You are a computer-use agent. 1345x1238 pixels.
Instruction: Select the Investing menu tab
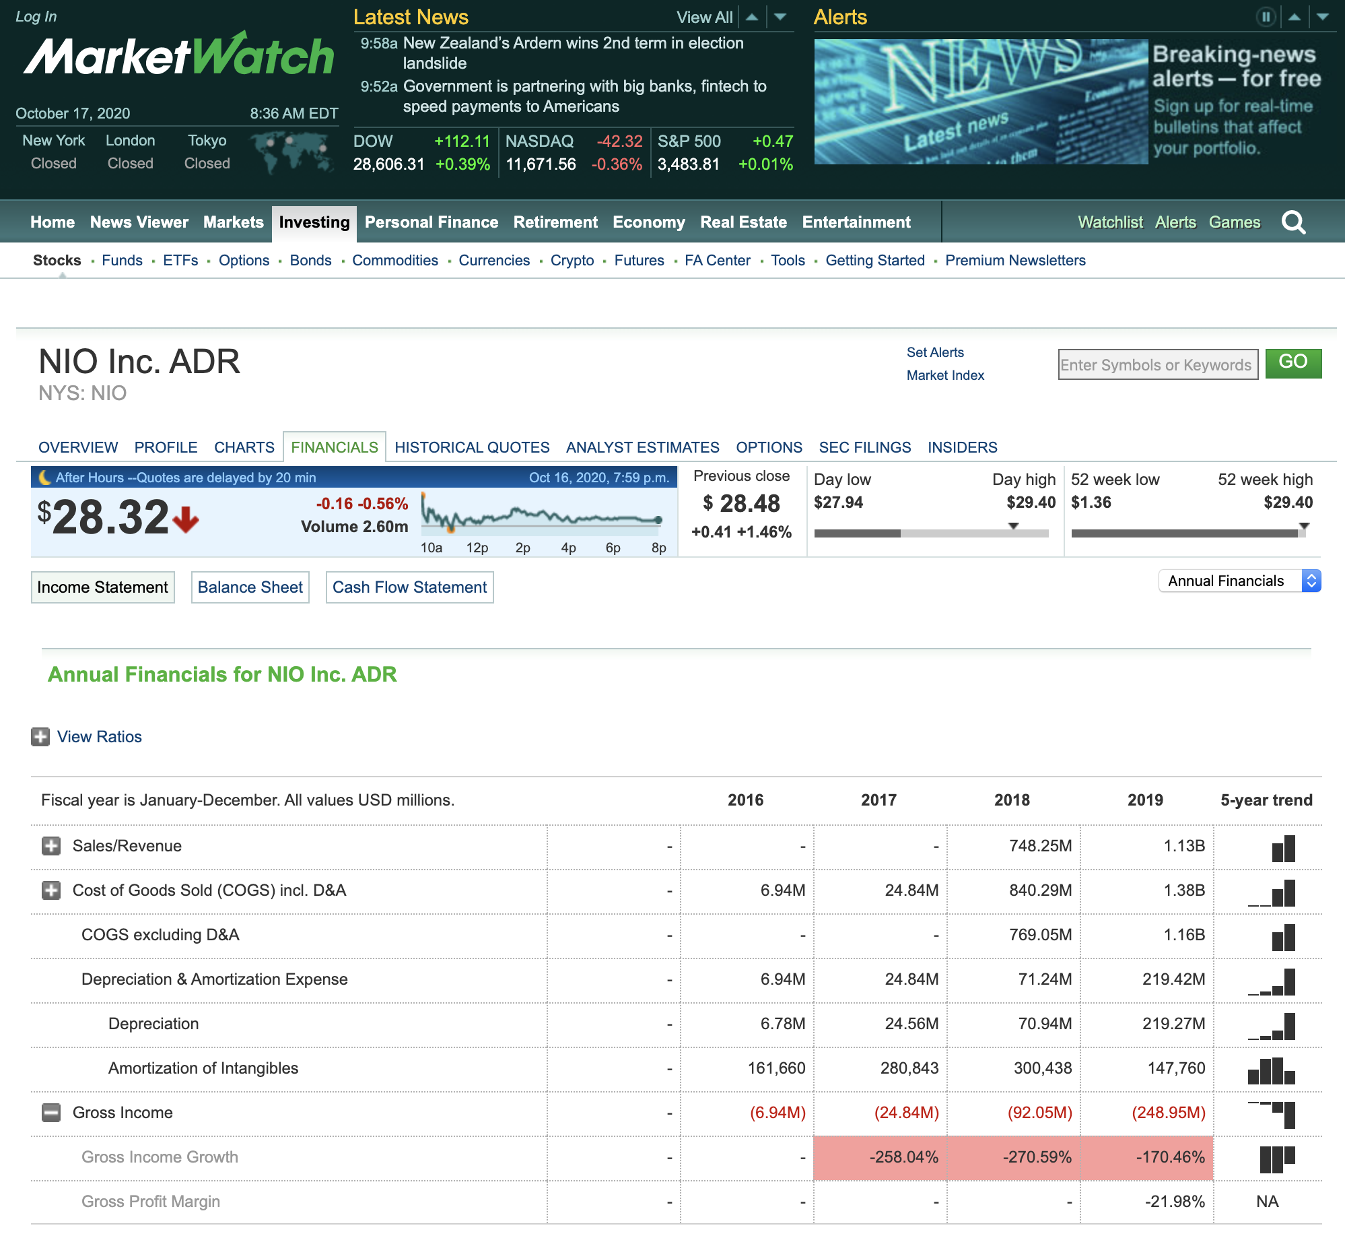(x=314, y=223)
